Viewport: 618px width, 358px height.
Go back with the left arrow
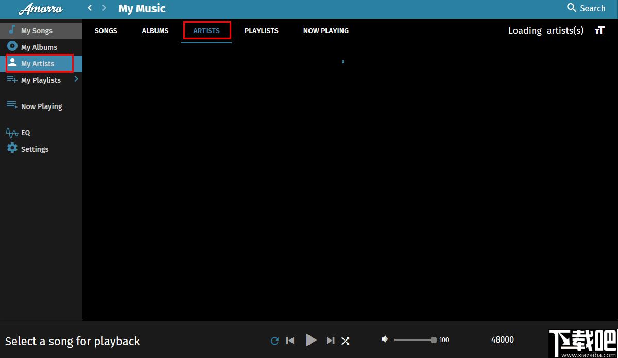point(90,8)
